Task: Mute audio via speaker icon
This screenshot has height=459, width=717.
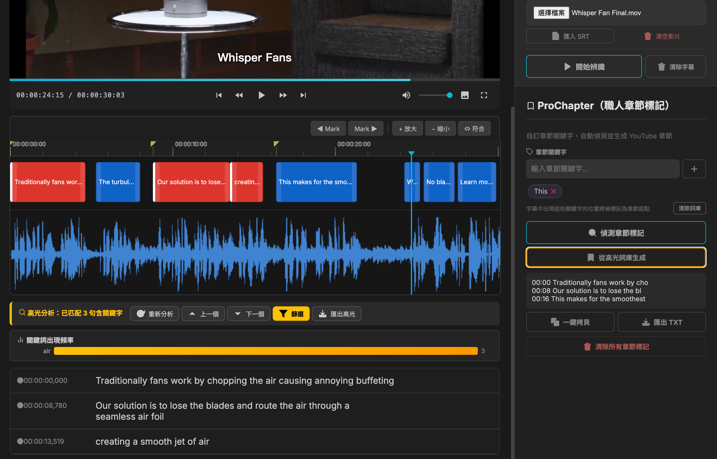Action: (406, 95)
